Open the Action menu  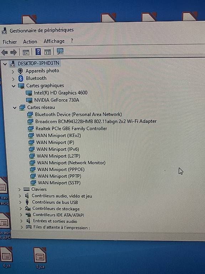click(30, 42)
